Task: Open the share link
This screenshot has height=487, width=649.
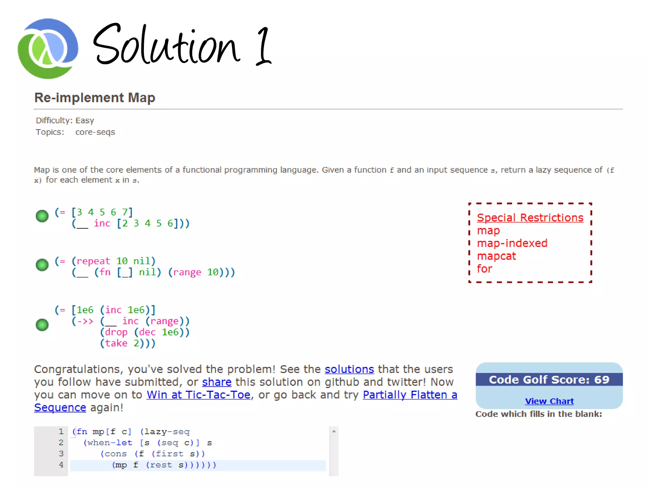Action: click(217, 382)
